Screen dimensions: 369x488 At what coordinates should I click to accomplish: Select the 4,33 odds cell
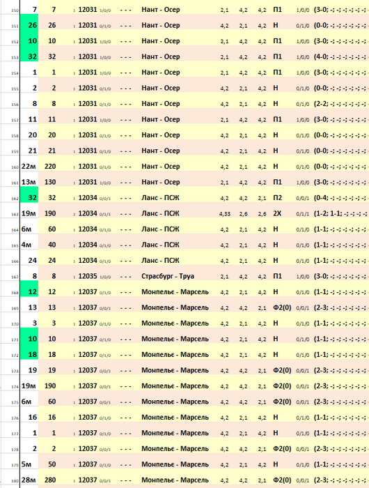tap(224, 214)
